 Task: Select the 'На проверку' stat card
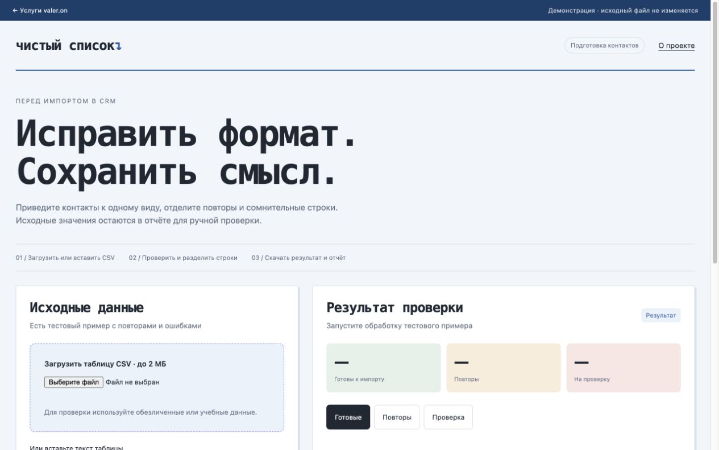coord(624,368)
